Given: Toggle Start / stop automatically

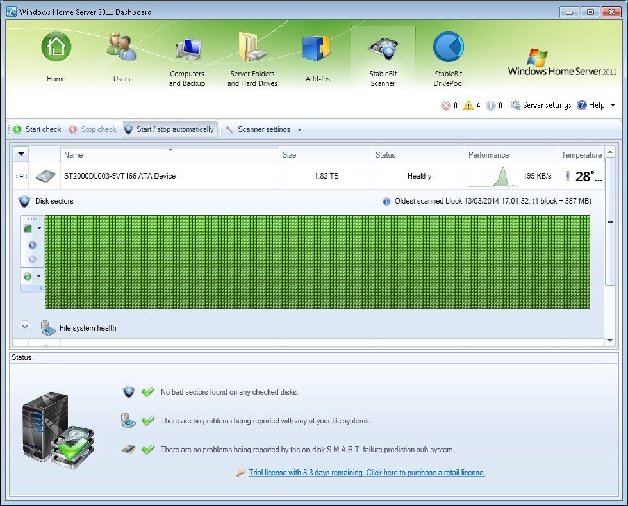Looking at the screenshot, I should click(x=170, y=129).
